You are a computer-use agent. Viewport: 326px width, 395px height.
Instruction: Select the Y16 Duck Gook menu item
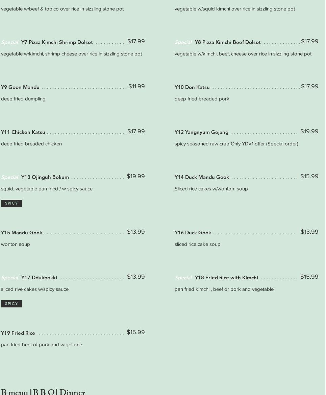coord(193,233)
